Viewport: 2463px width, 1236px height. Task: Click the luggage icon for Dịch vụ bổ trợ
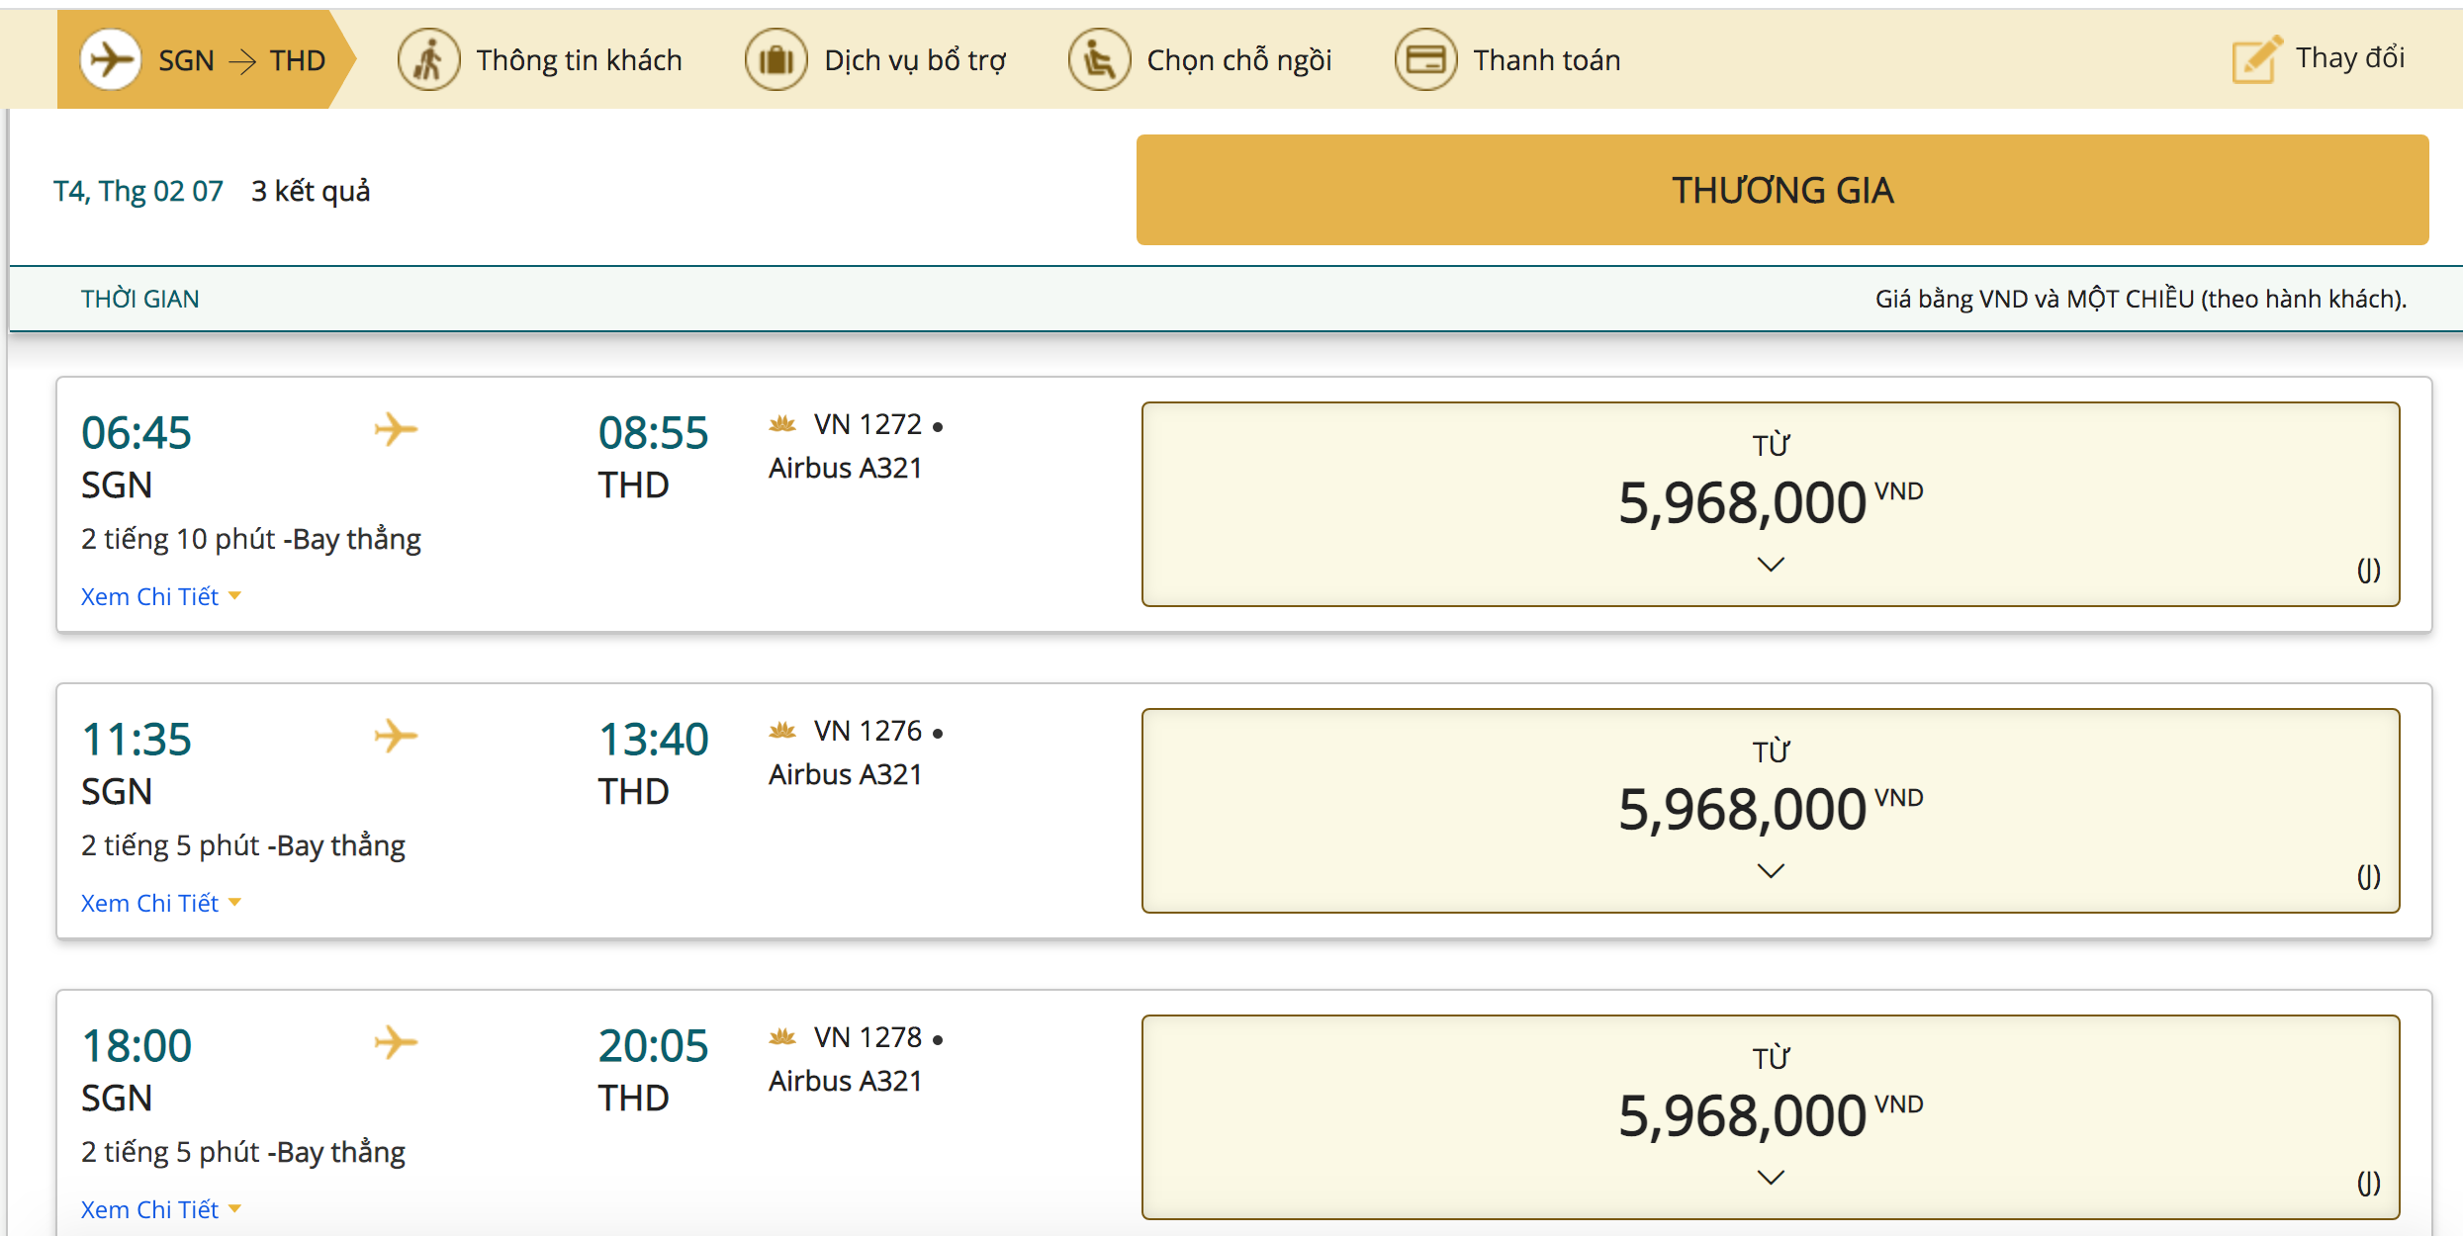coord(776,59)
